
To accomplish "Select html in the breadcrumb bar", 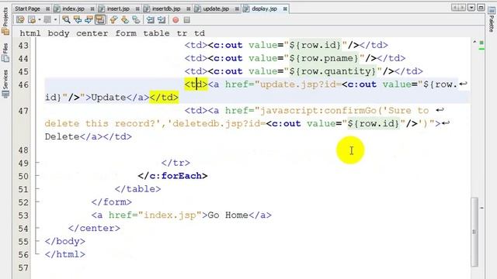I will (30, 33).
